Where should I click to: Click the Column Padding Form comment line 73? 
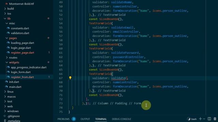point(117,103)
